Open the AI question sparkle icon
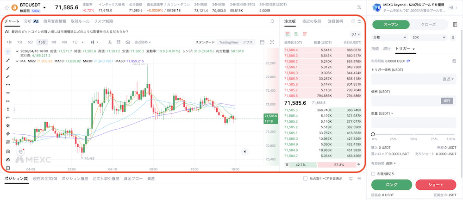The image size is (463, 200). [8, 31]
